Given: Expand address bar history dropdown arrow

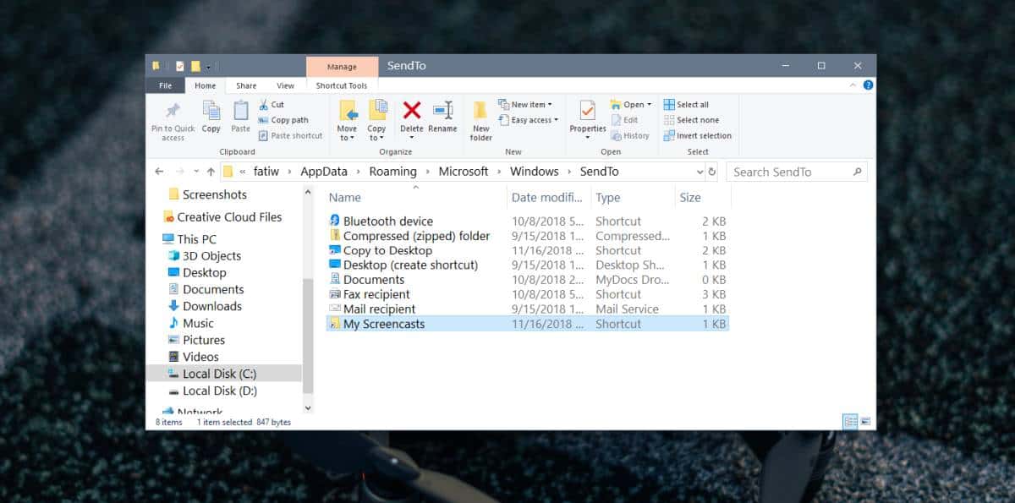Looking at the screenshot, I should 700,172.
